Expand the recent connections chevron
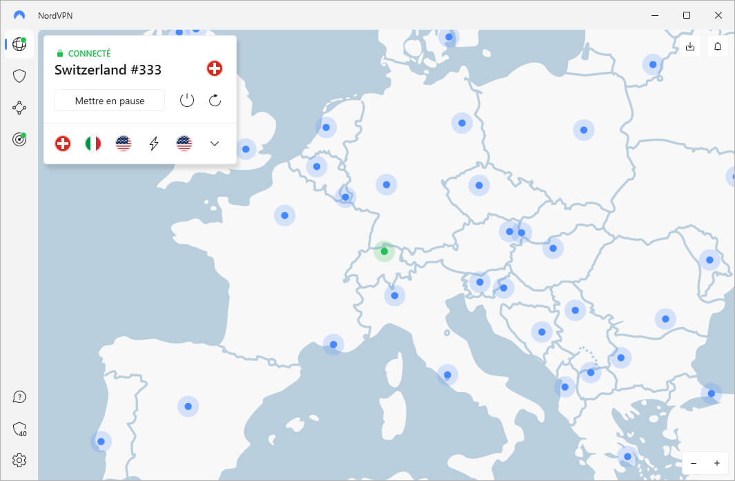 [215, 144]
